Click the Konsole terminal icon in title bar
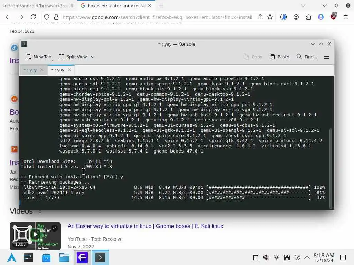The width and height of the screenshot is (354, 265). point(24,44)
